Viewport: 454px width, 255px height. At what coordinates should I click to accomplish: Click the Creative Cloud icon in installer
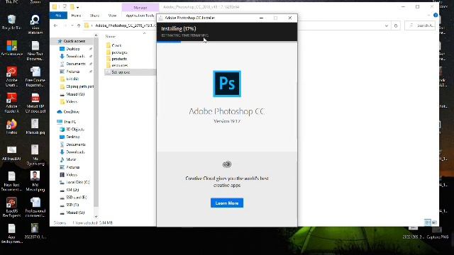(227, 164)
